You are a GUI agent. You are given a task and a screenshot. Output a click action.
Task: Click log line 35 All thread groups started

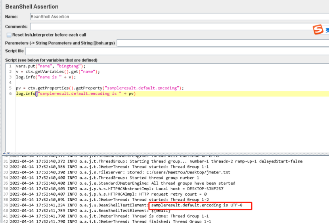(x=122, y=183)
